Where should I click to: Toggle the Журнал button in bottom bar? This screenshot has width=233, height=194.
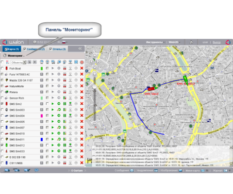pyautogui.click(x=220, y=170)
